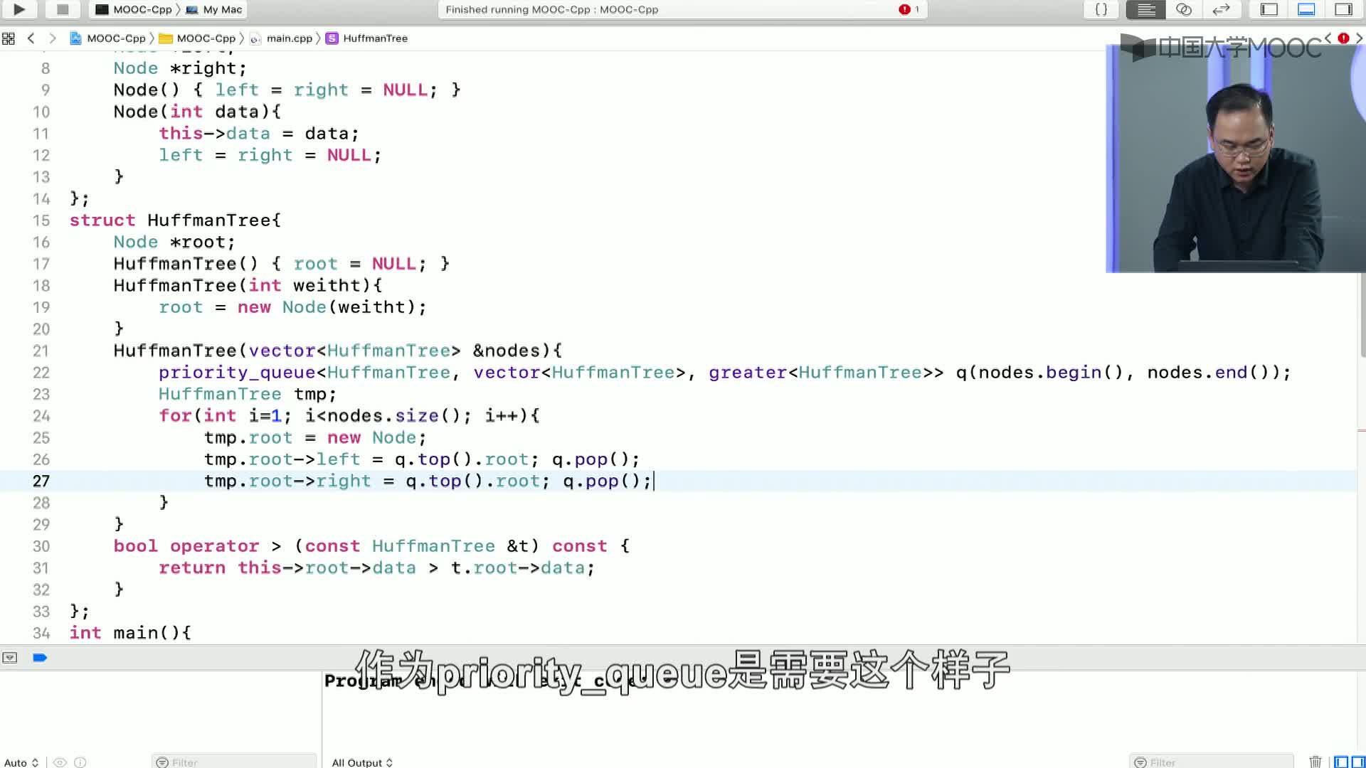This screenshot has height=768, width=1366.
Task: Open HuffmanTree symbol list in jump bar
Action: (367, 38)
